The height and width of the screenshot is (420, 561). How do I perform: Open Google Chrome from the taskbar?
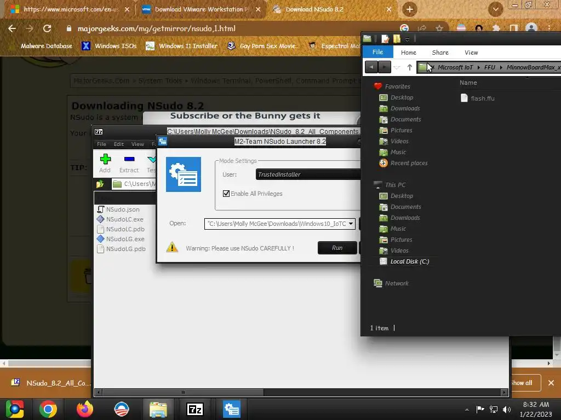[x=48, y=409]
